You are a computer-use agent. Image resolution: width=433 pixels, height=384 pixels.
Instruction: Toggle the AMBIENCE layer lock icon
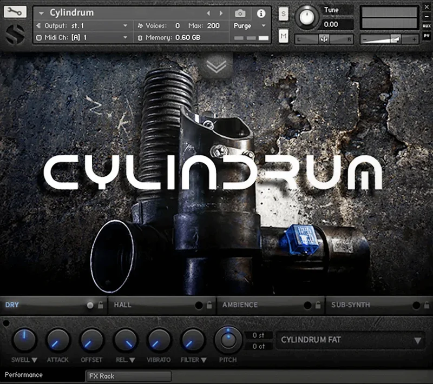tap(318, 305)
